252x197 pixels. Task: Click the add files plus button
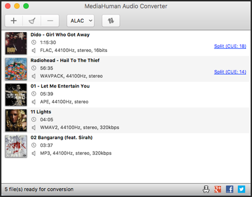tap(14, 20)
